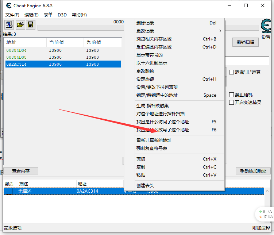Screen dimensions: 274x235
Task: Tick the 激活 box for the 无描述 entry
Action: (x=9, y=191)
